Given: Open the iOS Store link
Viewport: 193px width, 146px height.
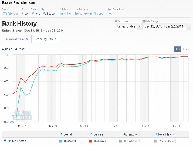Looking at the screenshot, I should 9,14.
